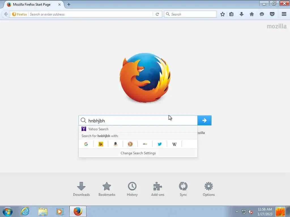Bookmark this page with the star icon

coord(223,14)
